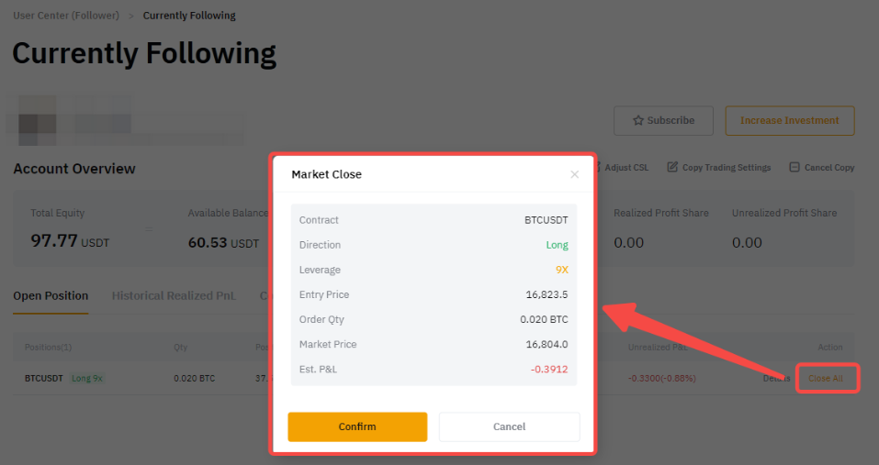Click the BTCUSDT position name in table

pyautogui.click(x=44, y=378)
